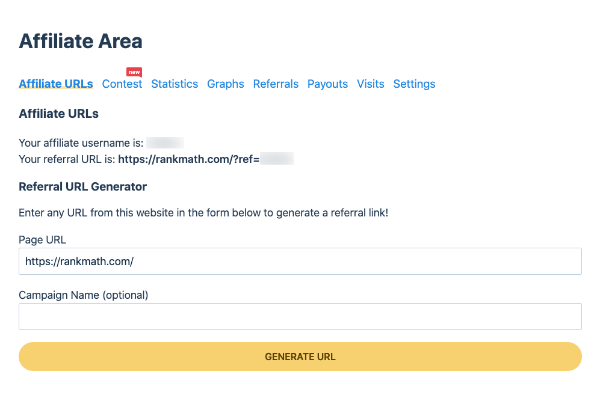Focus the Page URL input field
This screenshot has width=597, height=398.
(x=300, y=262)
